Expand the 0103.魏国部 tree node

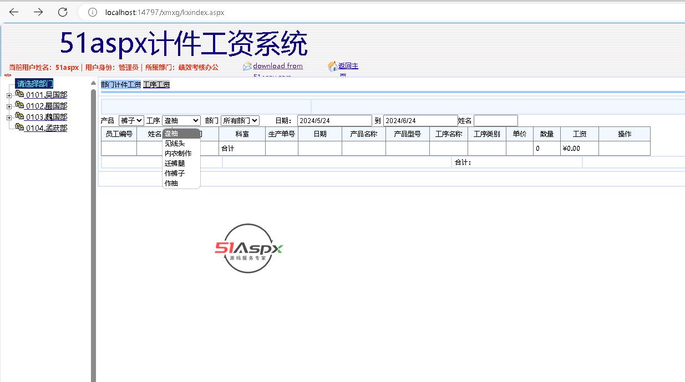(x=9, y=118)
